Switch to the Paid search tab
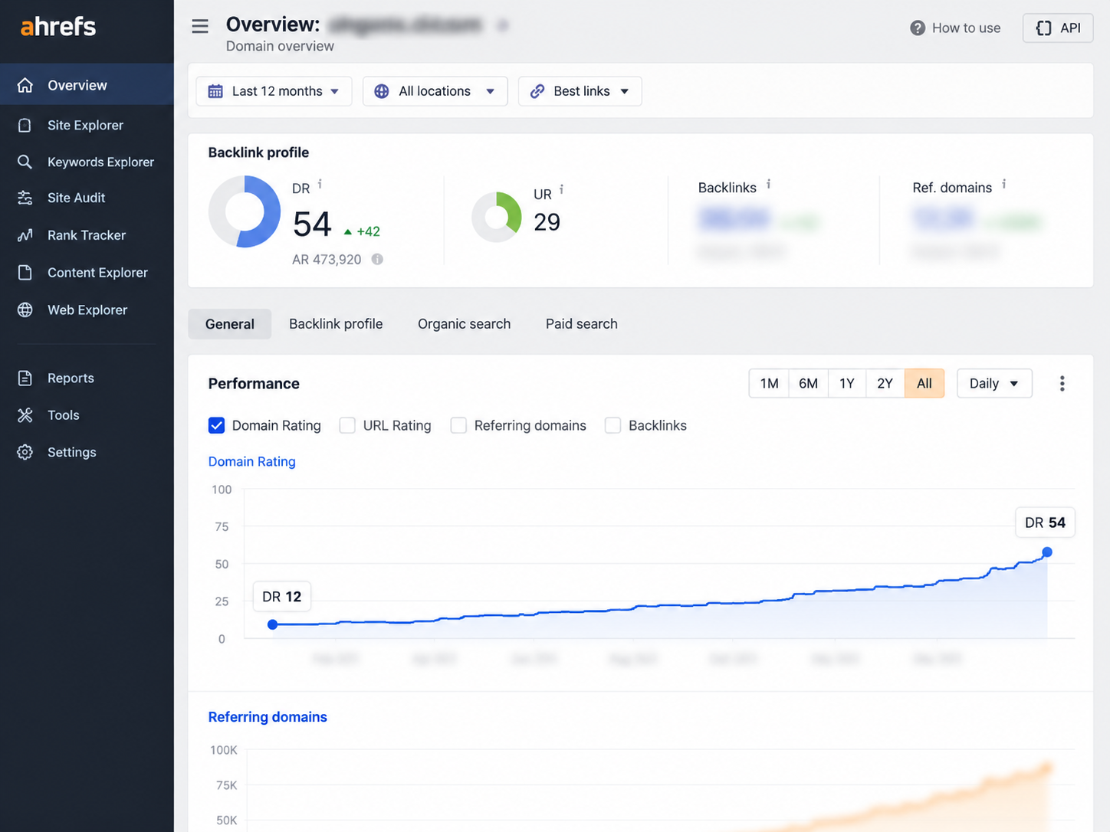Screen dimensions: 1110x832 581,324
